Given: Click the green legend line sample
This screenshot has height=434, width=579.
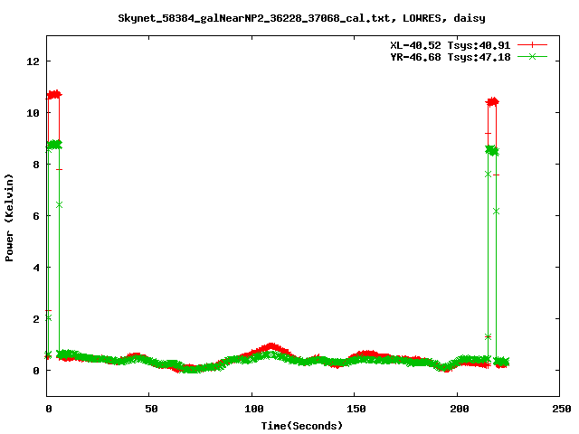Looking at the screenshot, I should pos(532,56).
